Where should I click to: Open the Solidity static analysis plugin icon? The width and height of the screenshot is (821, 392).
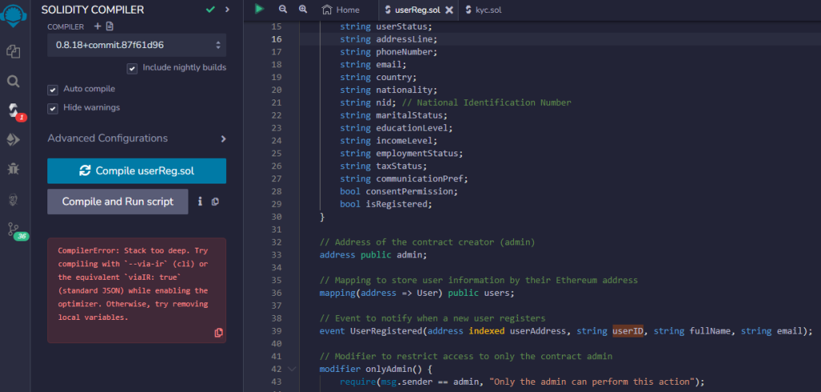point(13,200)
